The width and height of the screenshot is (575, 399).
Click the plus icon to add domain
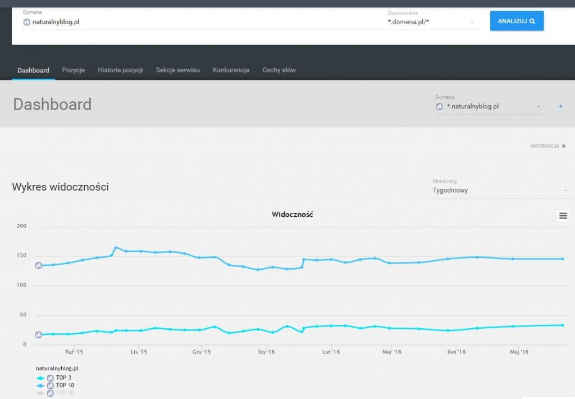(x=560, y=106)
